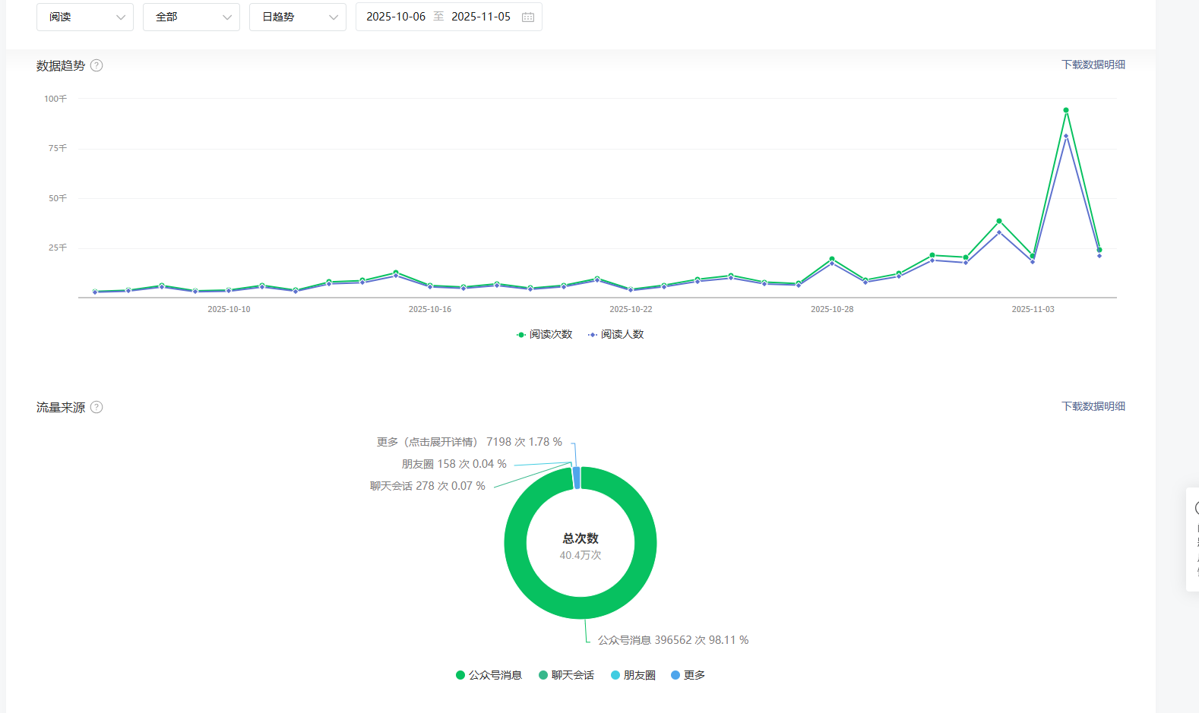Toggle 阅读次数 series in chart legend

[544, 334]
